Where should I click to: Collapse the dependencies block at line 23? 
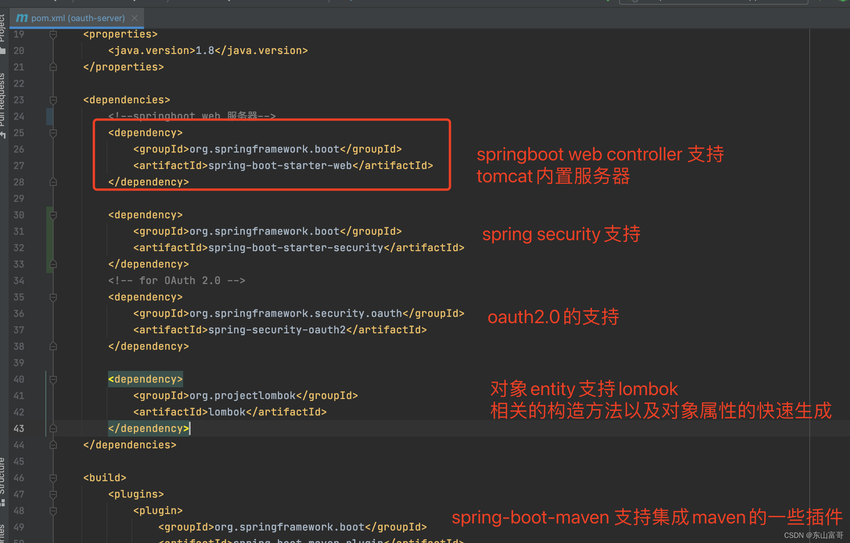click(53, 100)
